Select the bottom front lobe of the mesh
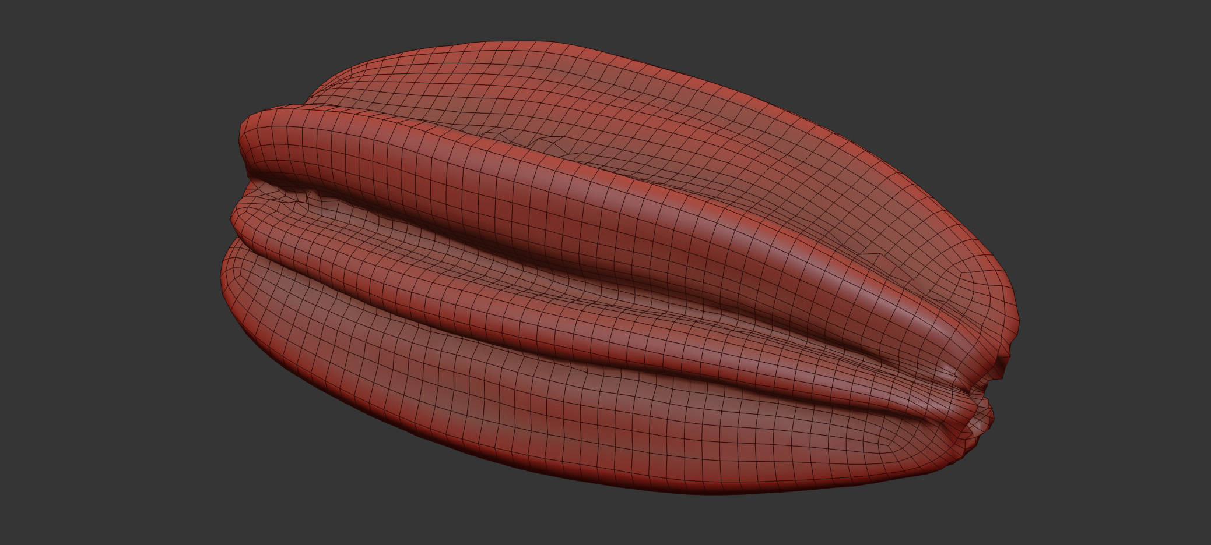Screen dimensions: 1211x545 [525, 408]
